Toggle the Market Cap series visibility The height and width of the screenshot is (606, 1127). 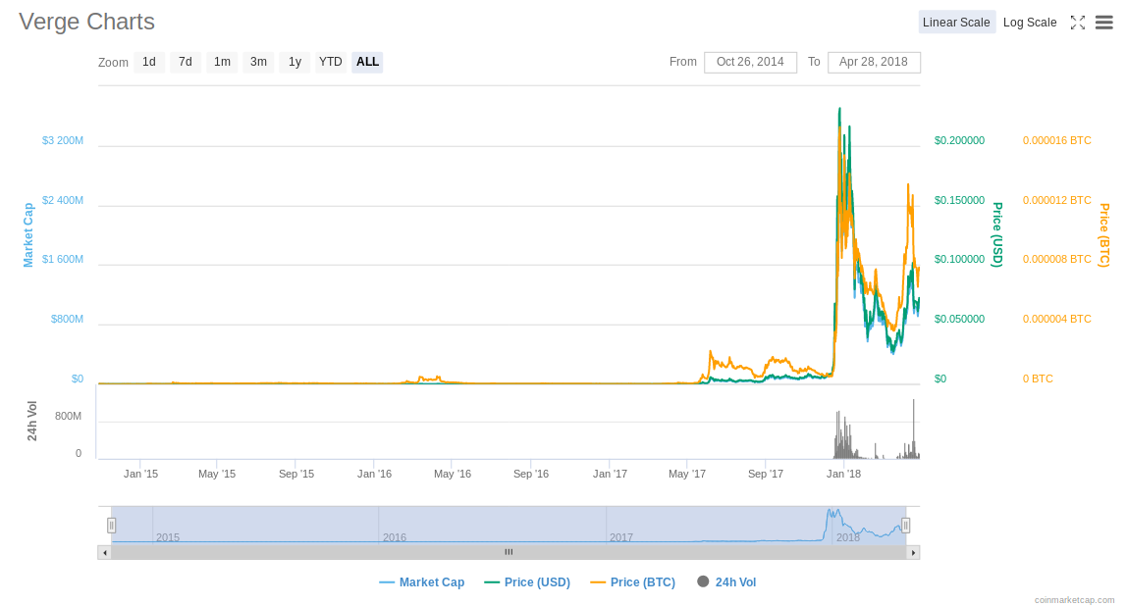(x=421, y=581)
